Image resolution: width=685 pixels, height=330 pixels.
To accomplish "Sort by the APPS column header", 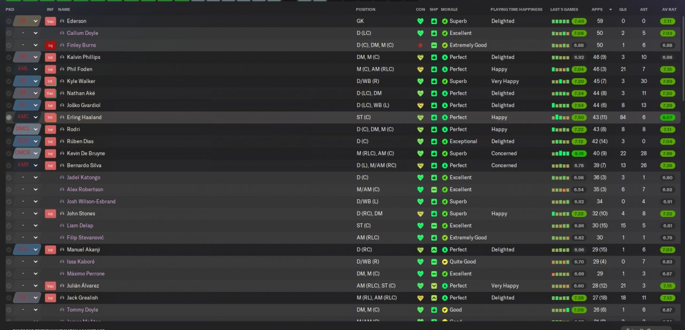I will (597, 10).
